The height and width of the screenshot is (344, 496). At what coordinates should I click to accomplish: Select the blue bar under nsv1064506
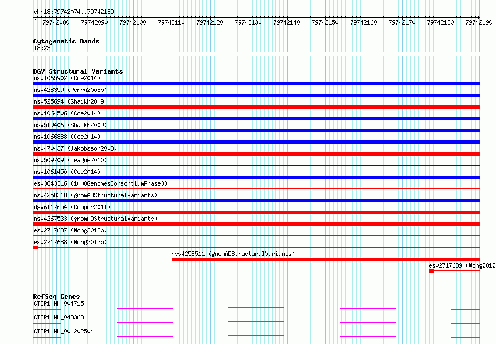(256, 119)
